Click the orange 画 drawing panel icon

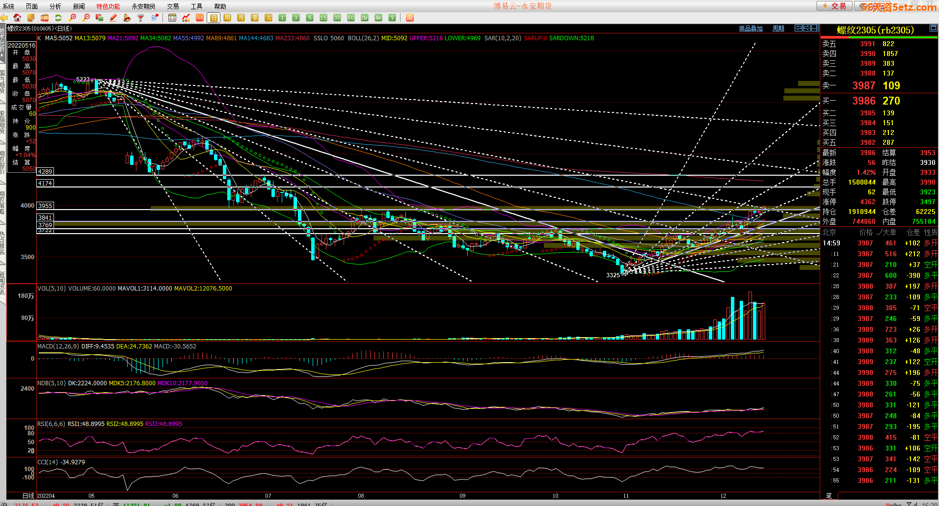pos(410,18)
